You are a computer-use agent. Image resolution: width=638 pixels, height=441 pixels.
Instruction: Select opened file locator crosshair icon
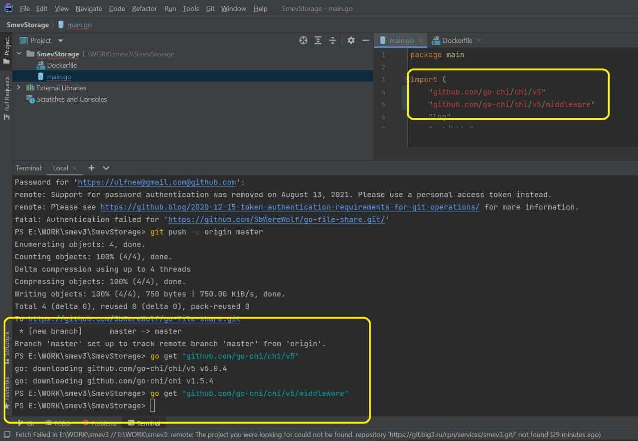pyautogui.click(x=303, y=40)
